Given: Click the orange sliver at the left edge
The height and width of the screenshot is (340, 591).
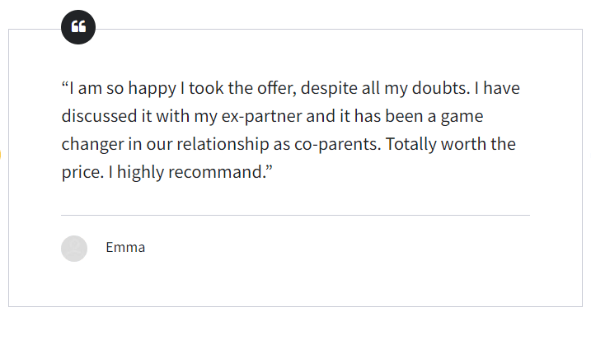Looking at the screenshot, I should pyautogui.click(x=1, y=153).
